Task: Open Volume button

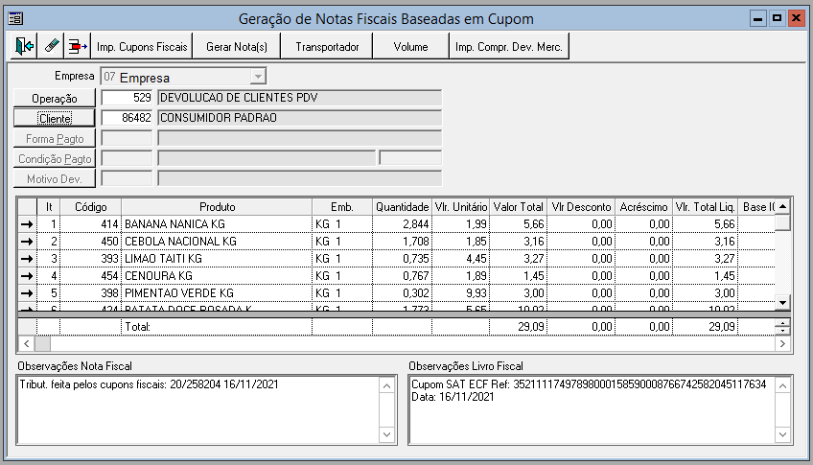Action: pyautogui.click(x=410, y=46)
